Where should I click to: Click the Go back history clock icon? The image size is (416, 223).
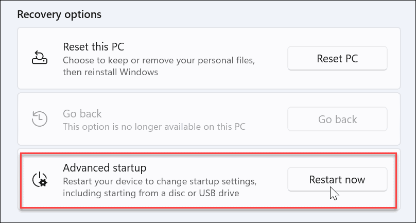pos(39,119)
